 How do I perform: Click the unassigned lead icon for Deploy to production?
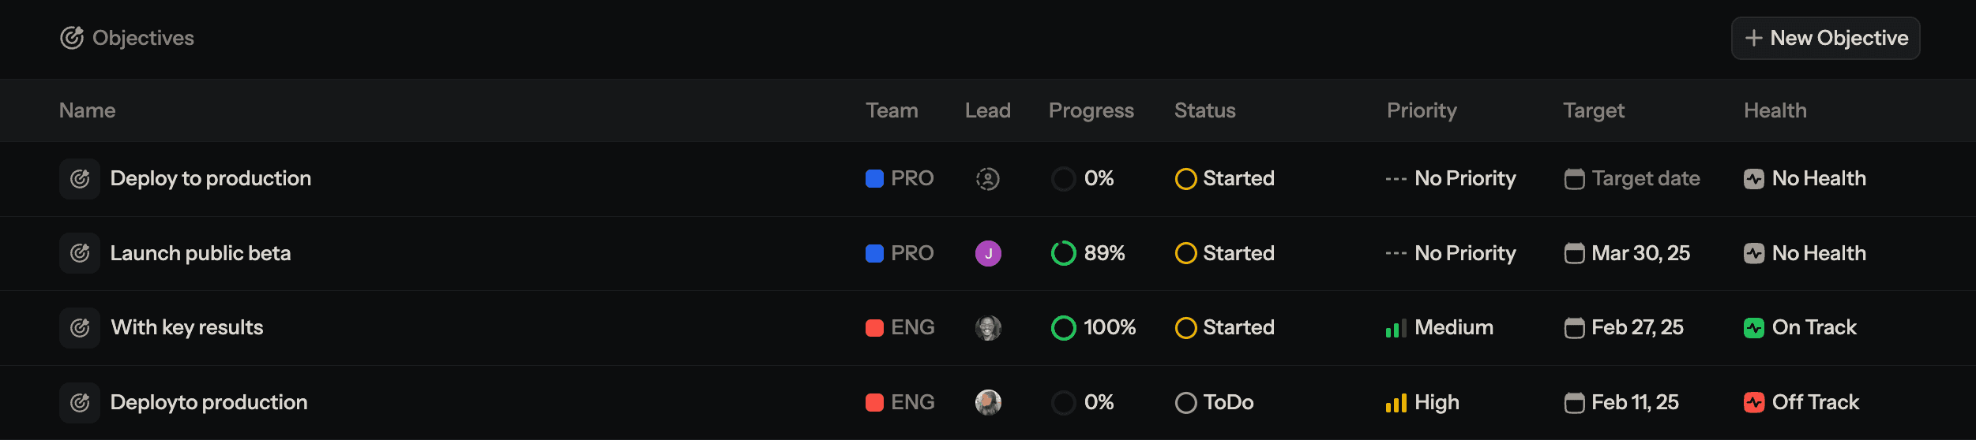(x=987, y=179)
